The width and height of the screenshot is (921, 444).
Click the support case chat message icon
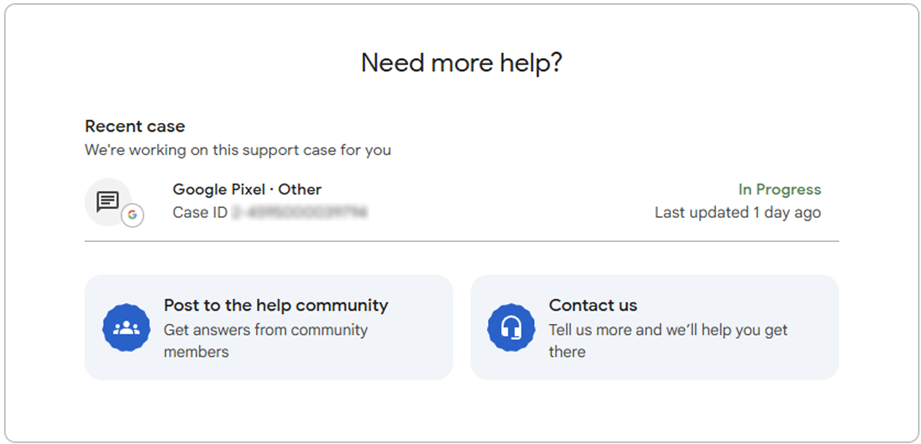(x=108, y=201)
